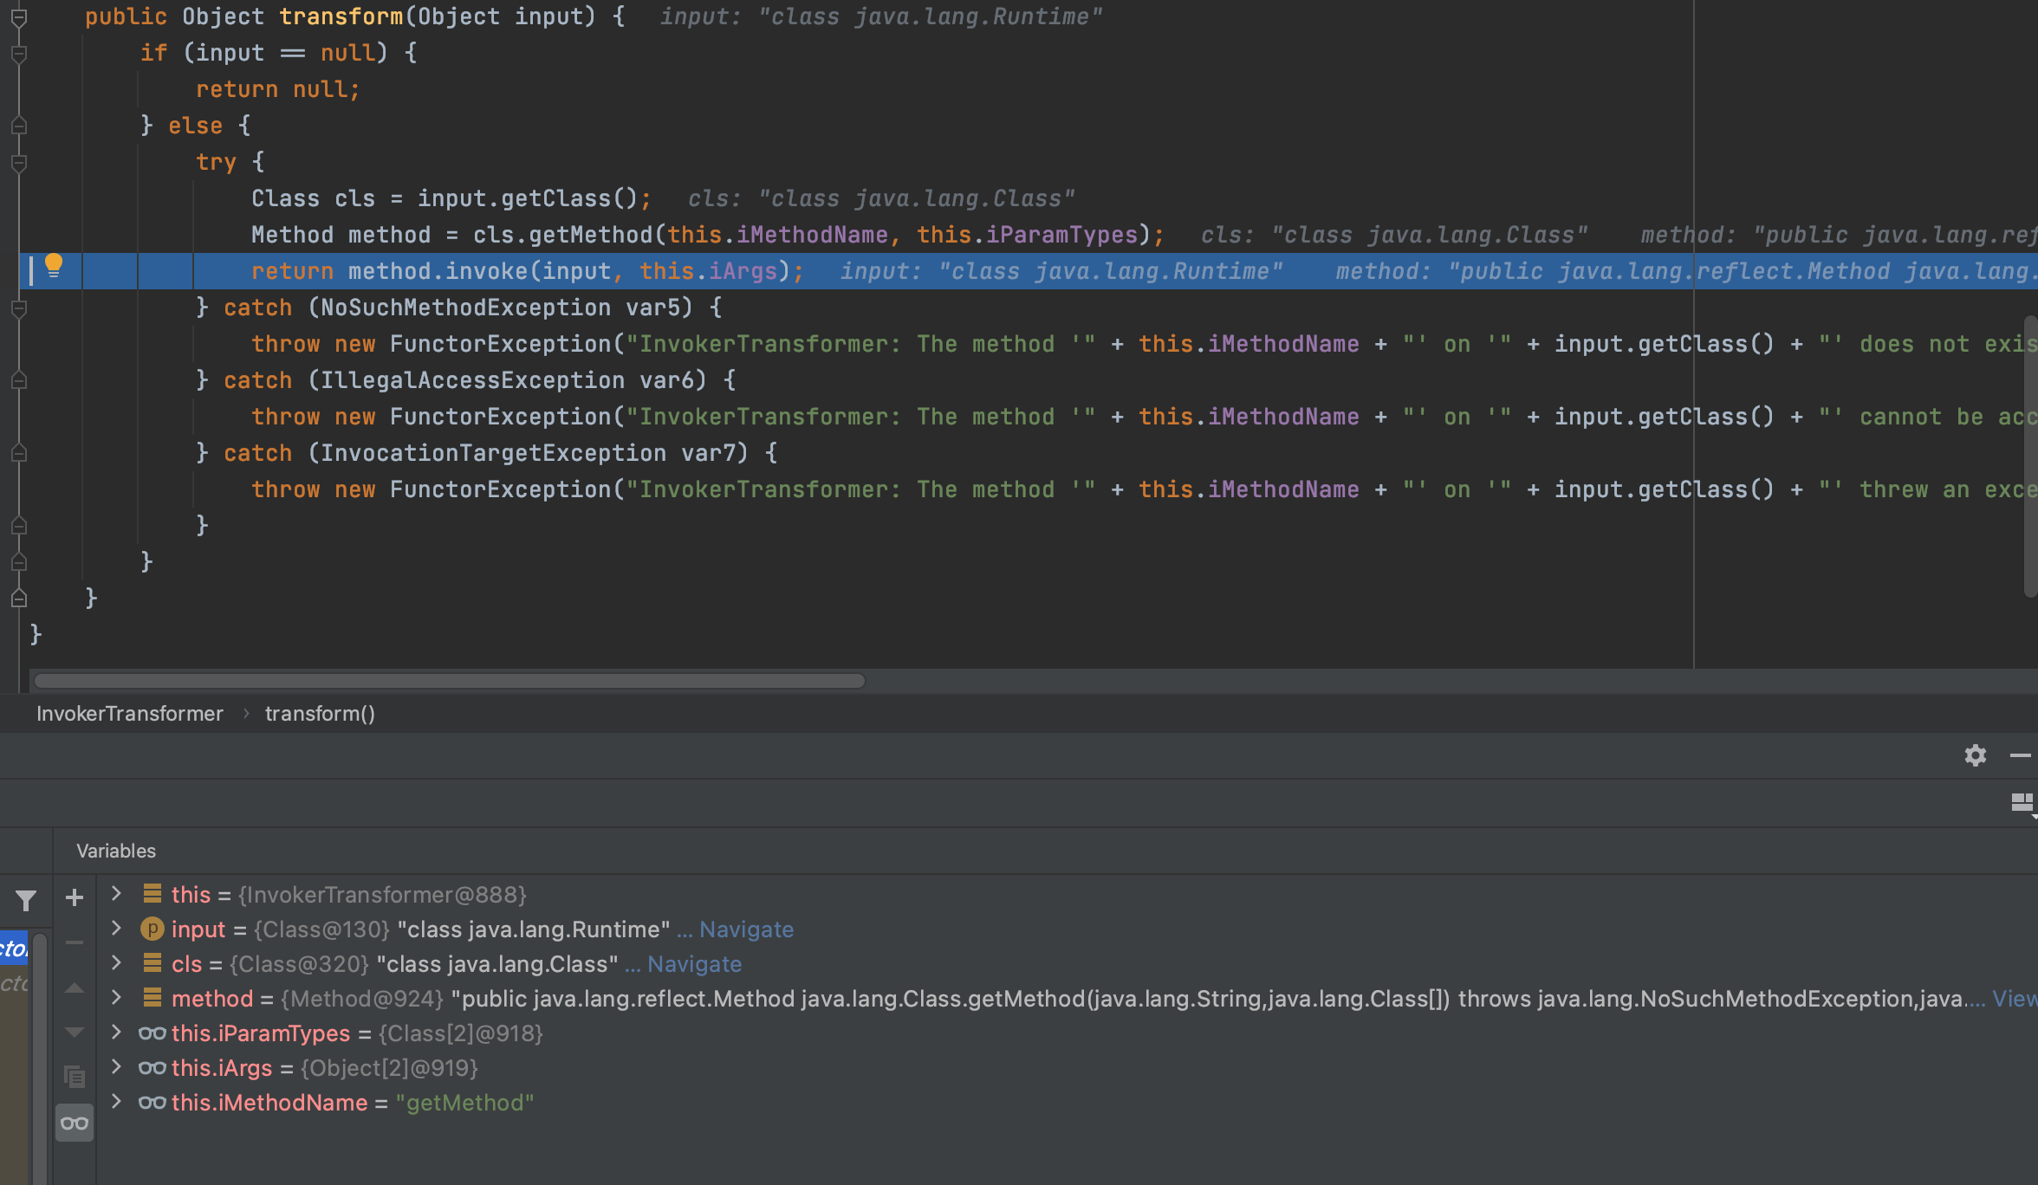Screen dimensions: 2038x1185
Task: Click 'Class cls = input.getClass();' line
Action: pos(451,198)
